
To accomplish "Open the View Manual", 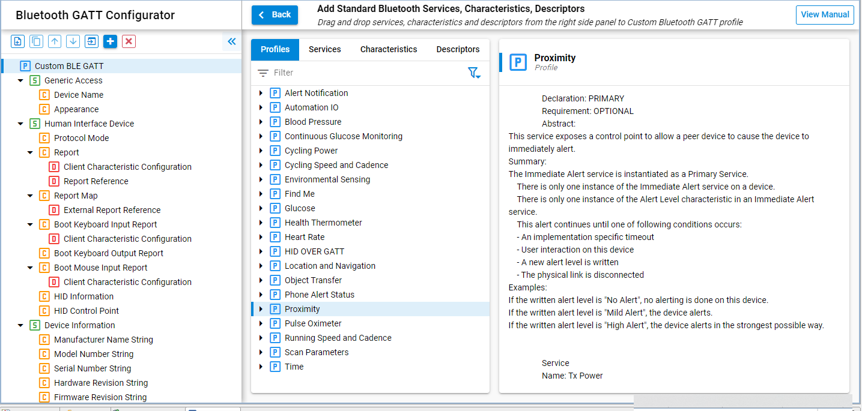I will click(825, 14).
